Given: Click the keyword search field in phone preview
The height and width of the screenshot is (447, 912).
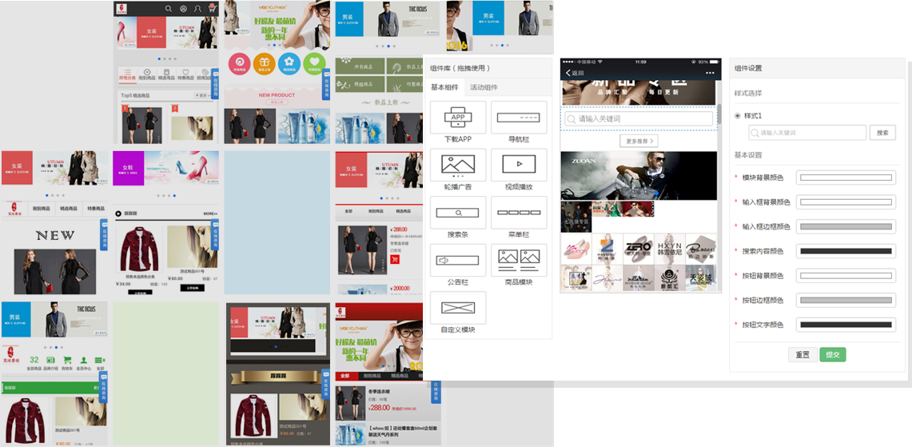Looking at the screenshot, I should 639,119.
